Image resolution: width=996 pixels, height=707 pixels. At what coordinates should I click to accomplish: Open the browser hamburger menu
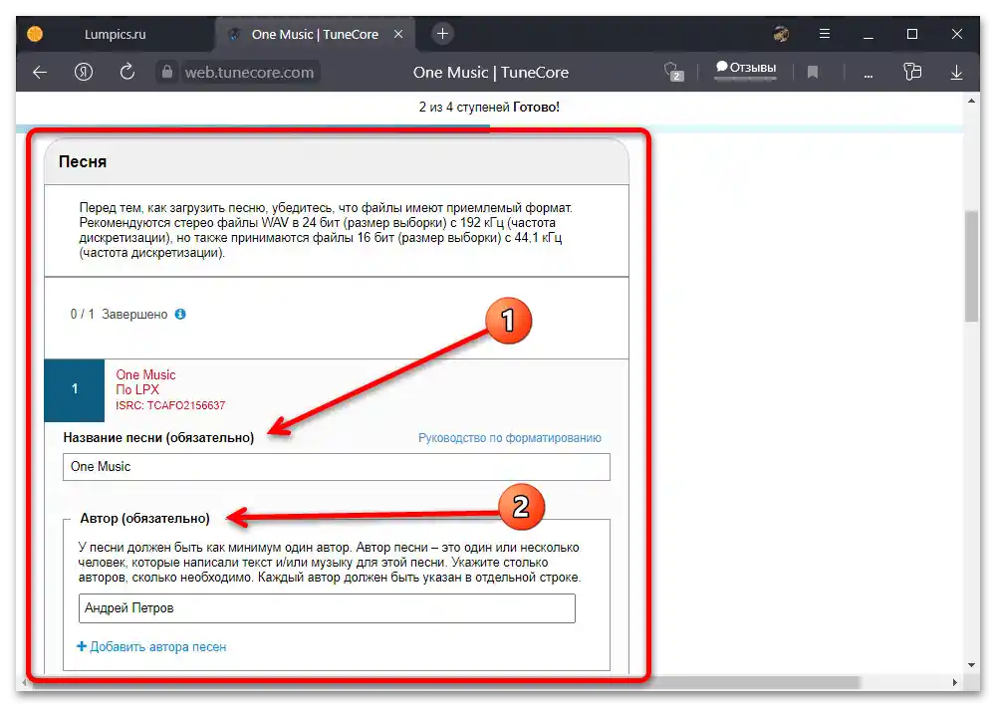[x=825, y=34]
